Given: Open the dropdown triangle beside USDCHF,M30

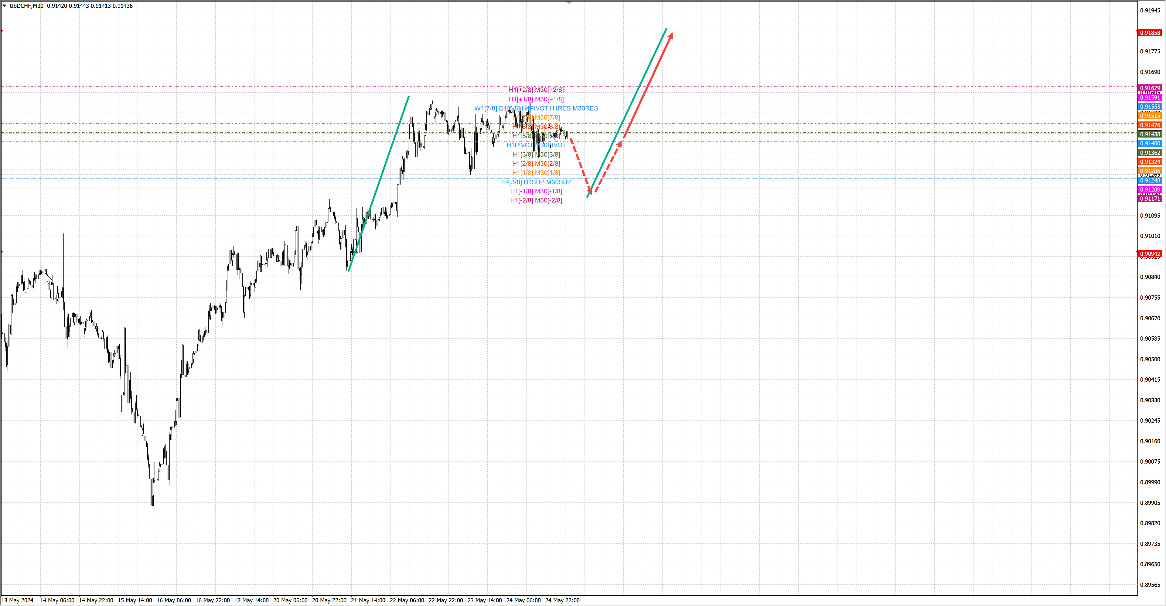Looking at the screenshot, I should click(5, 6).
